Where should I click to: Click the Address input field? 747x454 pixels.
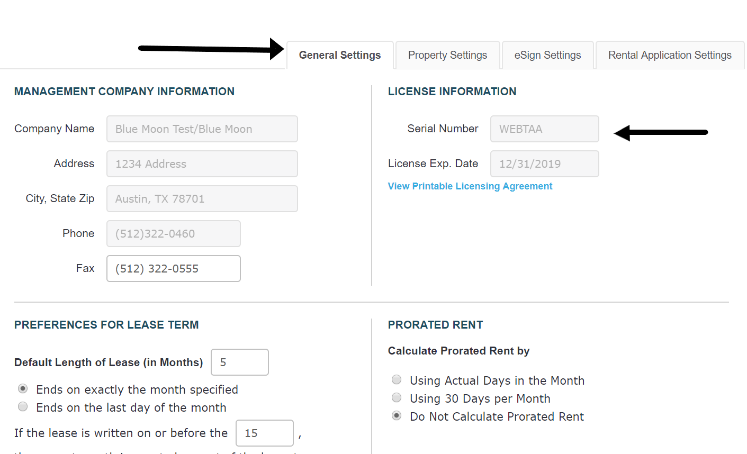coord(202,164)
